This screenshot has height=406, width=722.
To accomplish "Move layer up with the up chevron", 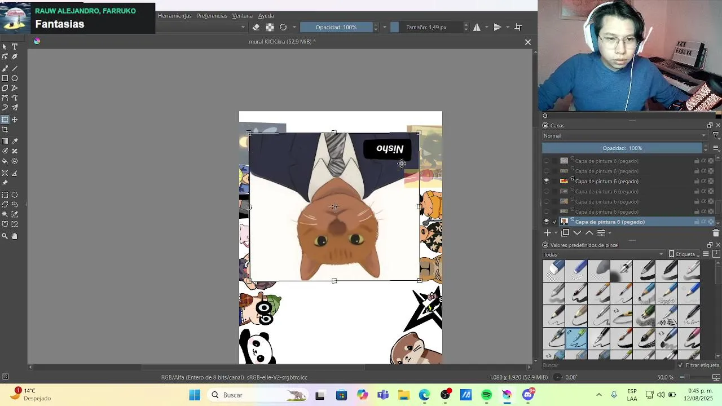I will pyautogui.click(x=589, y=232).
